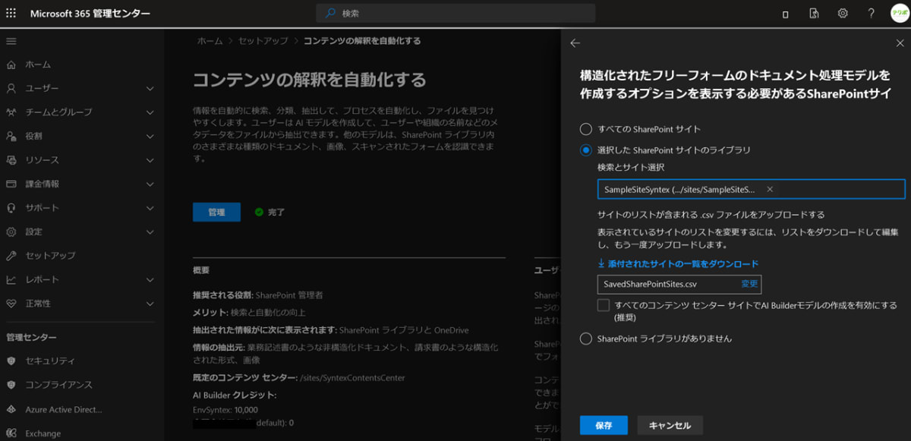Screen dimensions: 911x441
Task: Click the Billing card icon
Action: (x=11, y=184)
